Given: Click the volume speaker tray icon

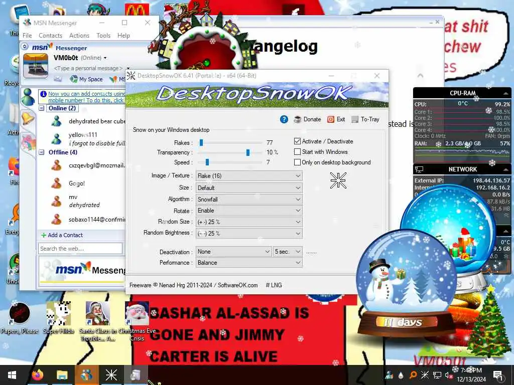Looking at the screenshot, I should (x=448, y=375).
